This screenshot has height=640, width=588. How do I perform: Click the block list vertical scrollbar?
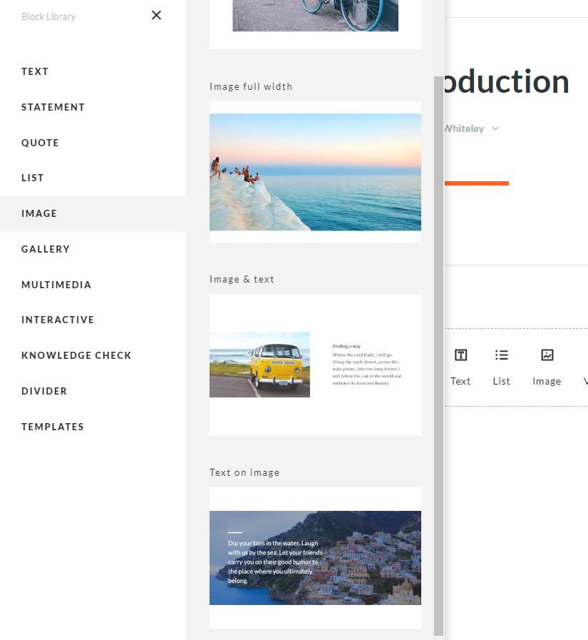point(438,355)
